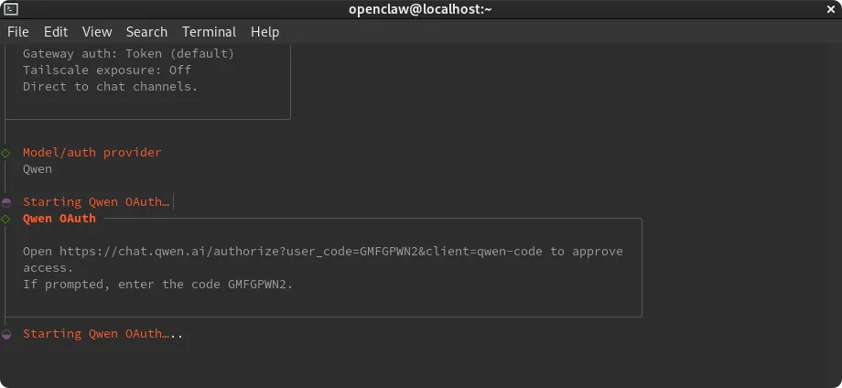This screenshot has width=842, height=388.
Task: Click 'Direct to chat channels.' line
Action: pos(110,86)
